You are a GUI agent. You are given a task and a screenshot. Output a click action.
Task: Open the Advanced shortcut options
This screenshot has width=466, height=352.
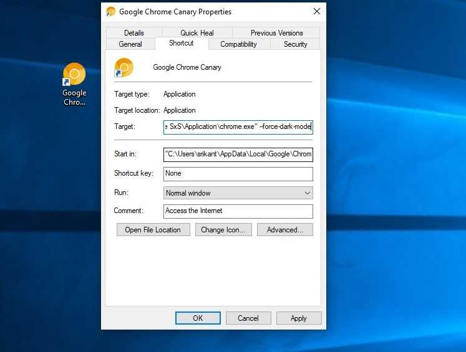[284, 230]
